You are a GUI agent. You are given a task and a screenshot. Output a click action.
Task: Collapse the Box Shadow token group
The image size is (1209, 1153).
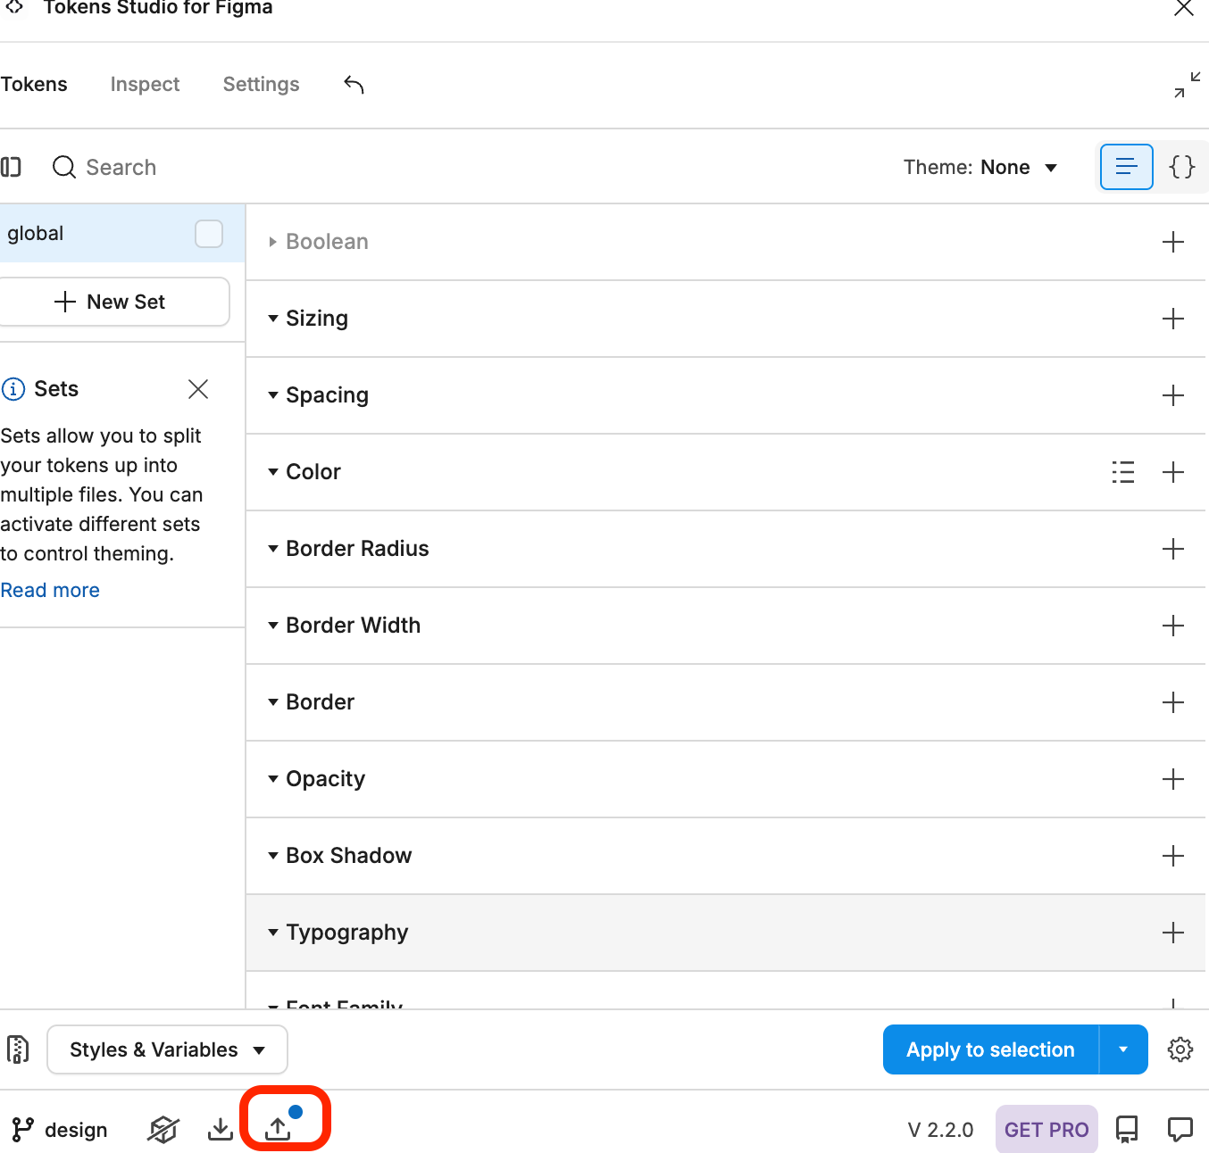click(x=273, y=856)
